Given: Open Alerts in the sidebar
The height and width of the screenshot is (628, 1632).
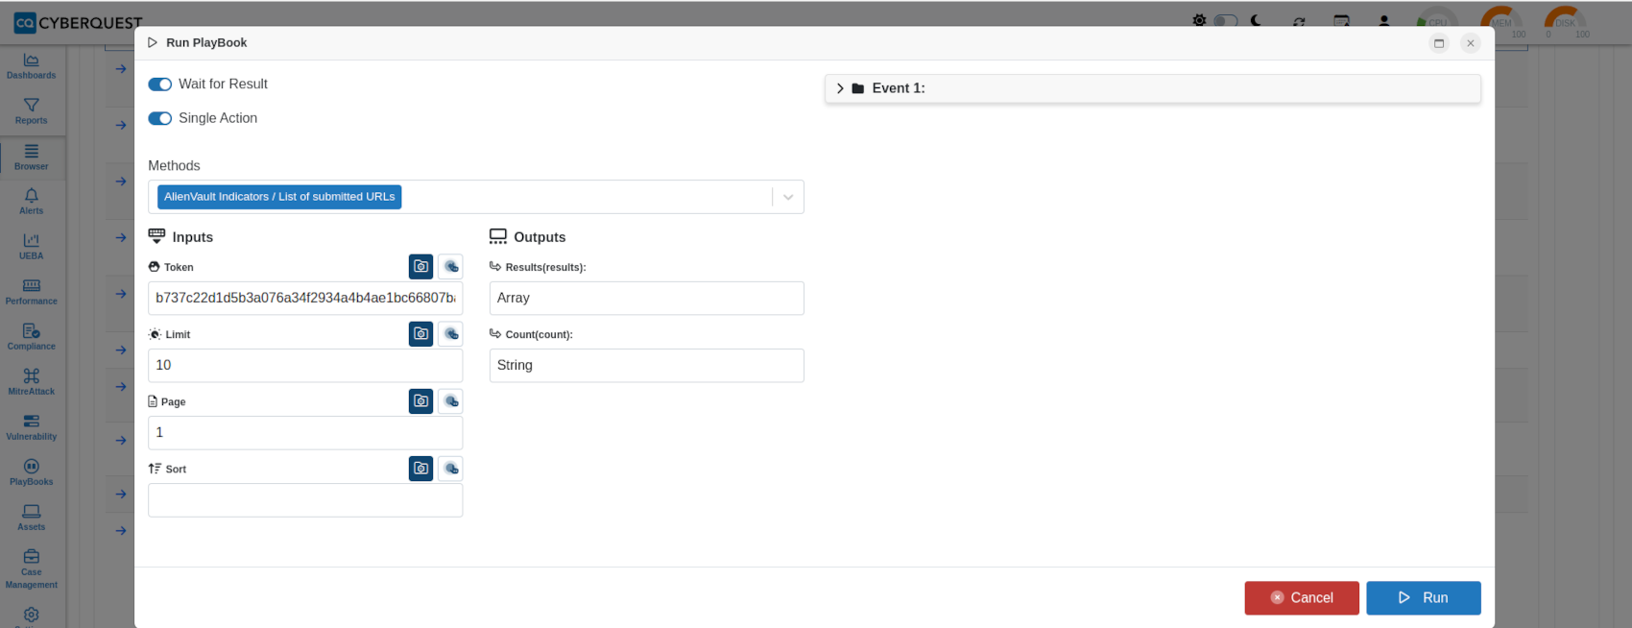Looking at the screenshot, I should point(32,201).
